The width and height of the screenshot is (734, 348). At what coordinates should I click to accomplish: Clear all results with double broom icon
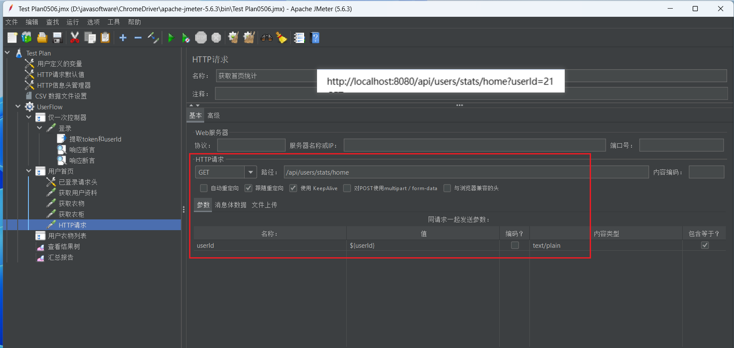click(249, 38)
